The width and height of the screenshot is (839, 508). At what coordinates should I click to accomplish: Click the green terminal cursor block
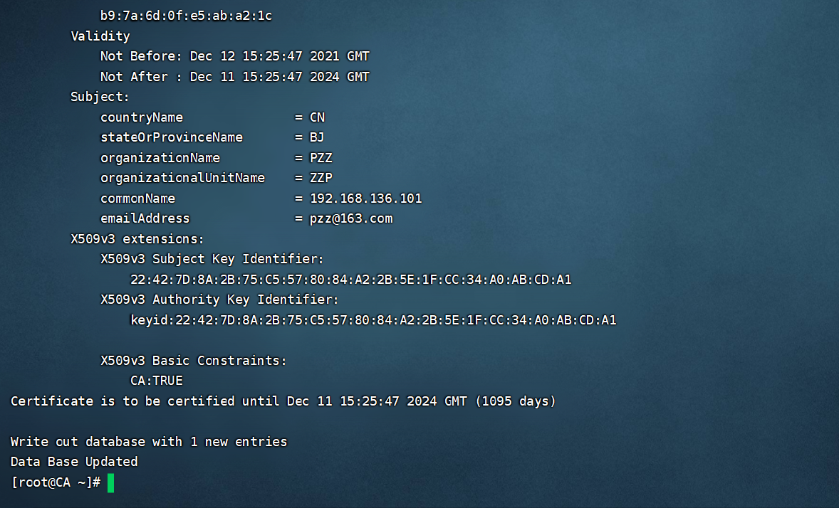[111, 483]
